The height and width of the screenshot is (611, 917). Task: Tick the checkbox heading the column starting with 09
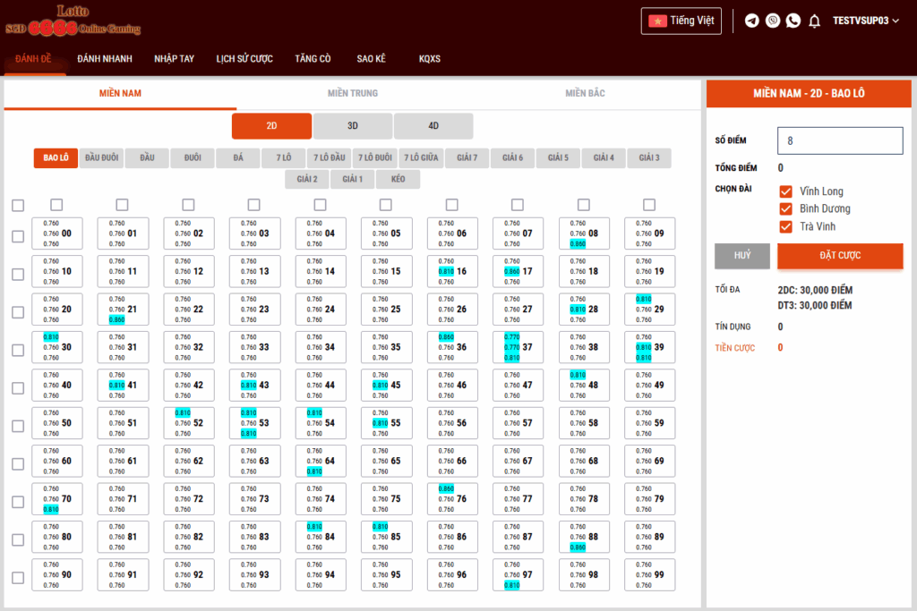pos(649,205)
